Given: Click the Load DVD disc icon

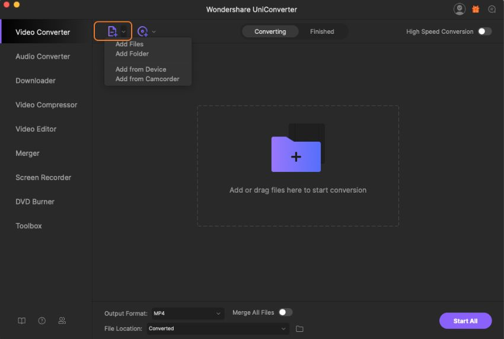Looking at the screenshot, I should pos(142,31).
